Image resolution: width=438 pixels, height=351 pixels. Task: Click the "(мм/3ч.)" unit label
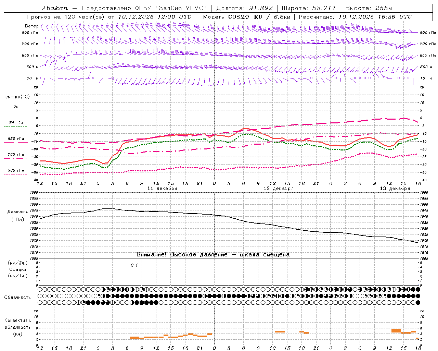pyautogui.click(x=18, y=263)
